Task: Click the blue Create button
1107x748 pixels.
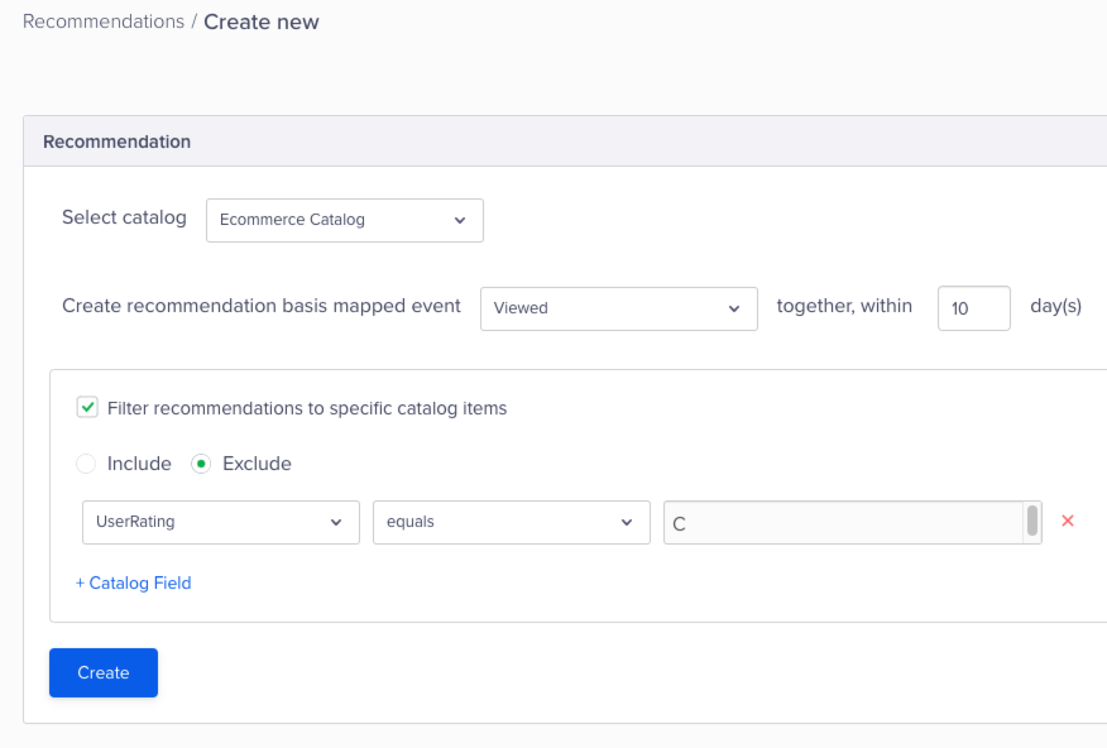Action: (104, 672)
